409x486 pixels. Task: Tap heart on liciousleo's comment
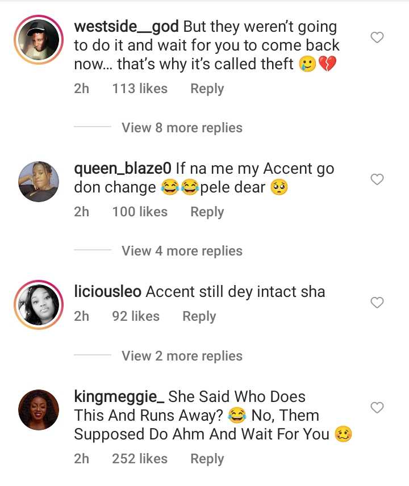377,303
